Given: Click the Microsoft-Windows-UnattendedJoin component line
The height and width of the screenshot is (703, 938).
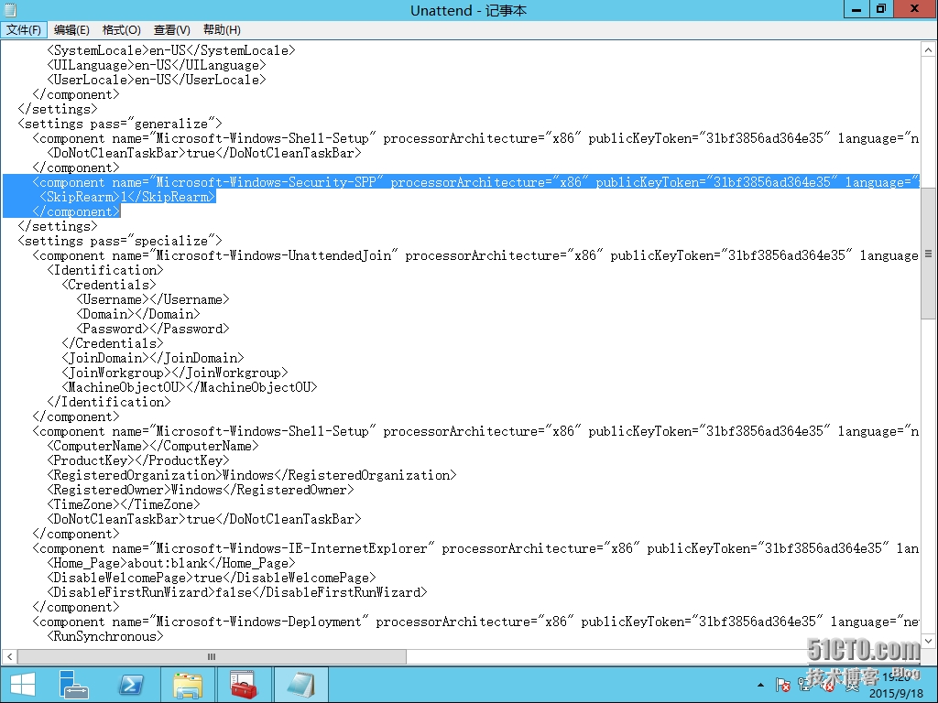Looking at the screenshot, I should coord(475,255).
